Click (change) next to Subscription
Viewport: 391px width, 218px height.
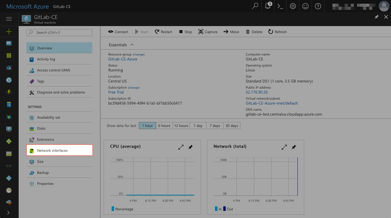click(134, 88)
